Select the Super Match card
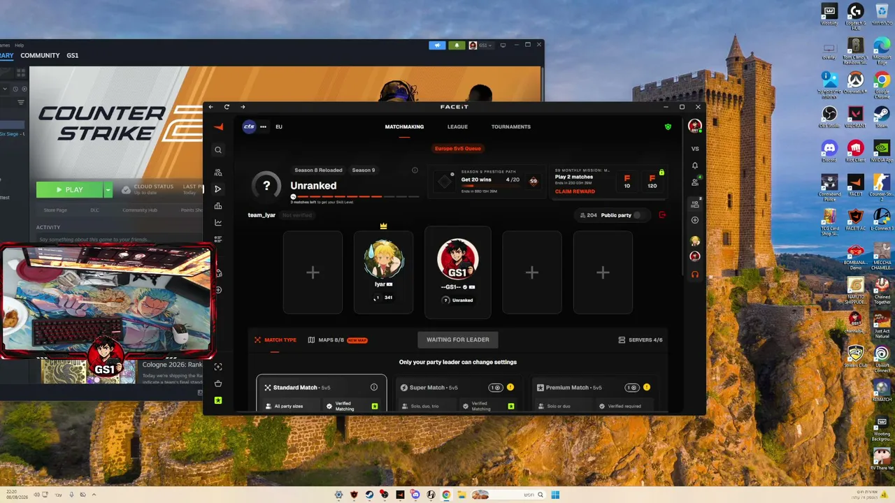This screenshot has height=503, width=895. pyautogui.click(x=457, y=395)
